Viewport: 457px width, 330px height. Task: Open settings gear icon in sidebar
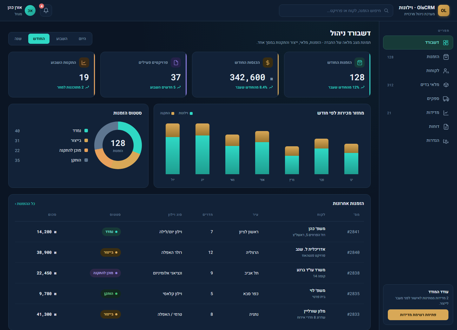point(446,141)
